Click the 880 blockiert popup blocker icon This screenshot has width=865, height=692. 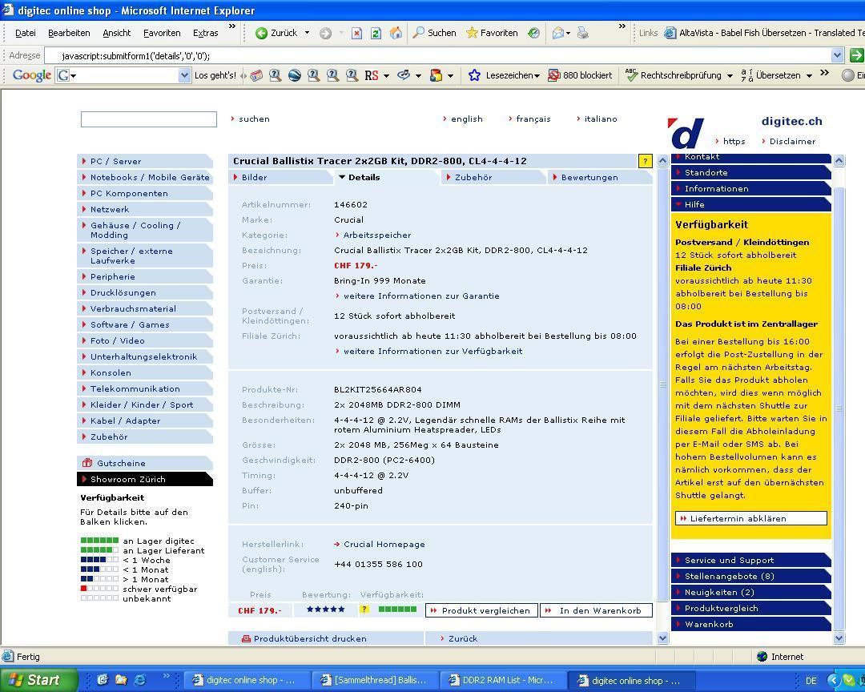coord(554,75)
